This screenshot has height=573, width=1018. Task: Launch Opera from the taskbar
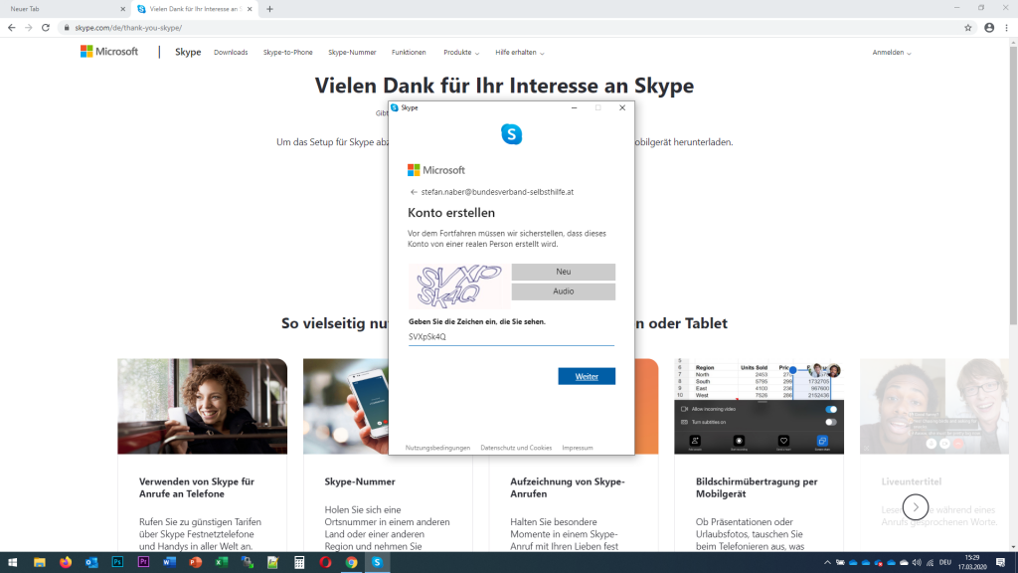(325, 563)
